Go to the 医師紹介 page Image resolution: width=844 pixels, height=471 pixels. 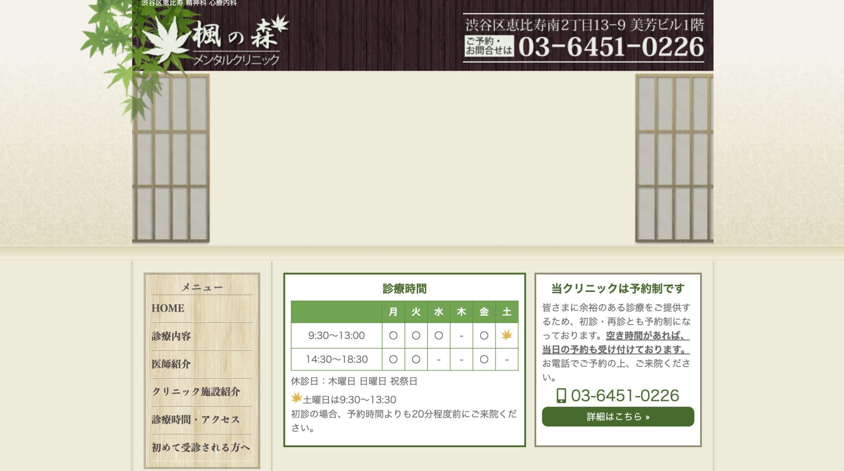coord(171,364)
